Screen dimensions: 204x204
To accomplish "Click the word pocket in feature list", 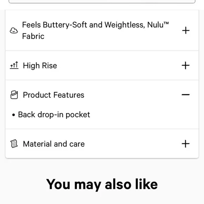I will pos(78,115).
